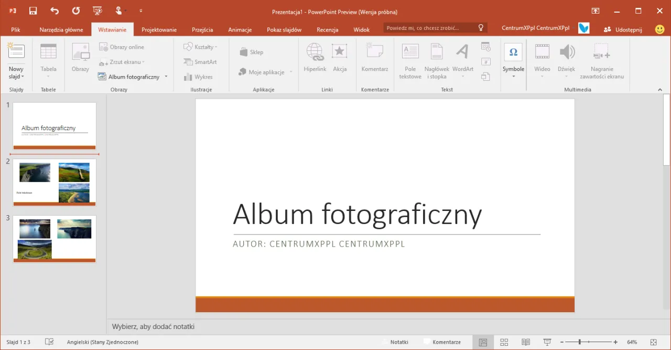Click the Save icon in quick access toolbar
This screenshot has width=671, height=350.
click(33, 10)
